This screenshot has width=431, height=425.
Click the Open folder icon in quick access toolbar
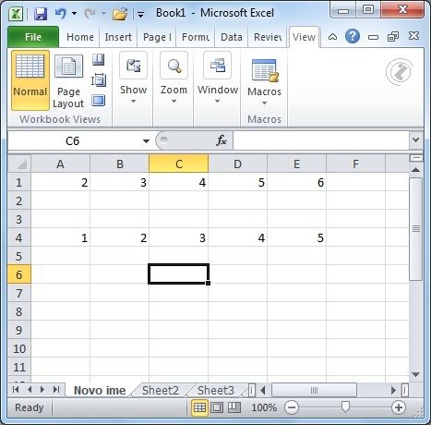120,14
